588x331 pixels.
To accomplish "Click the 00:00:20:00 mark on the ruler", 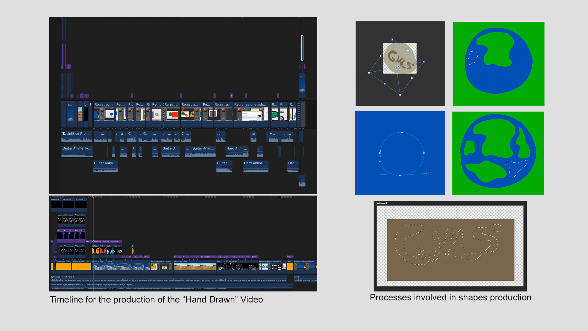I will click(x=210, y=197).
